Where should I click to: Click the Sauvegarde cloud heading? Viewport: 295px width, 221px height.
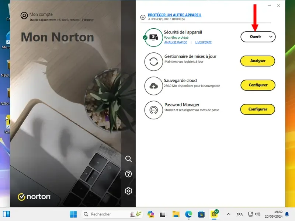(180, 80)
